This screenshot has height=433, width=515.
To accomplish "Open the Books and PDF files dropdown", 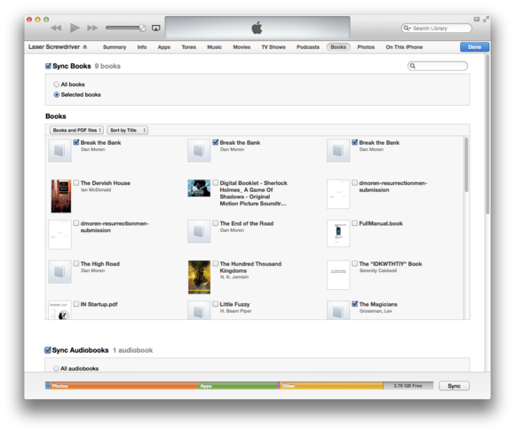I will click(76, 130).
